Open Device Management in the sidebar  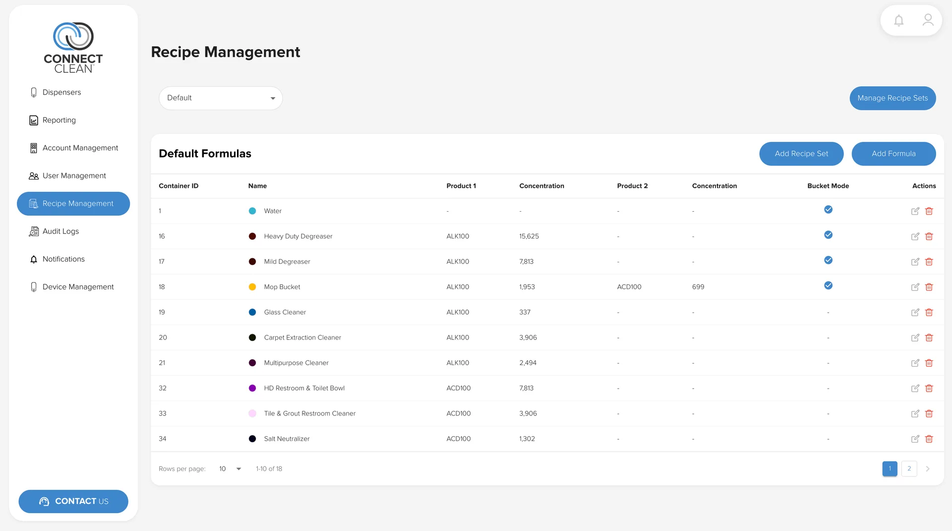click(x=73, y=287)
